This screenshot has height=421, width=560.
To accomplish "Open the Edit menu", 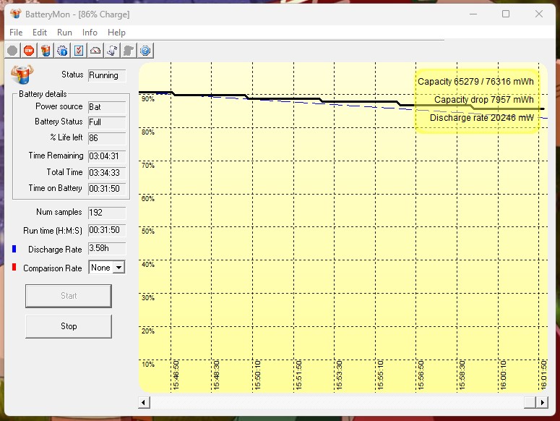I will coord(40,33).
